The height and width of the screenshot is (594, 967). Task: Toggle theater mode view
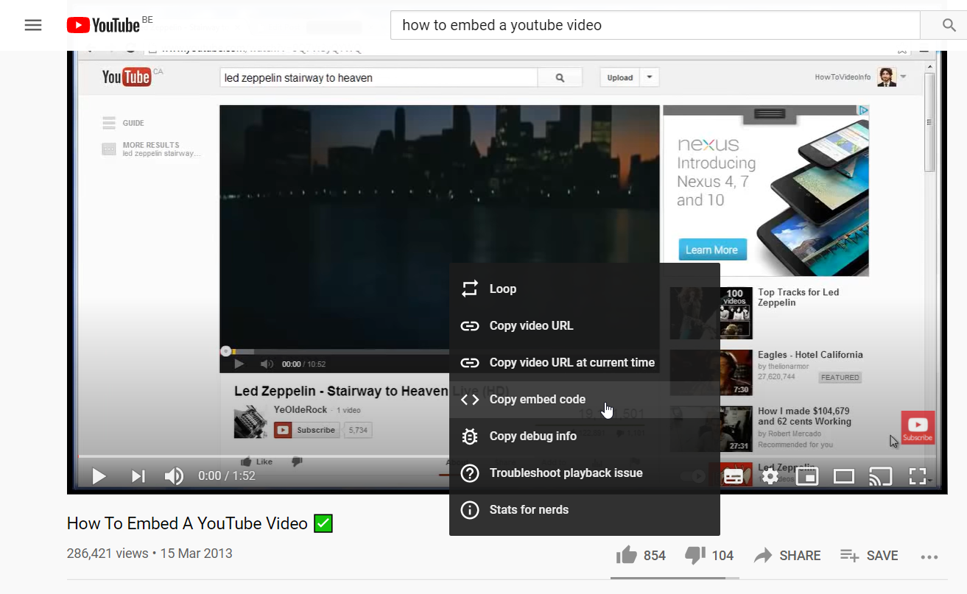click(x=843, y=476)
